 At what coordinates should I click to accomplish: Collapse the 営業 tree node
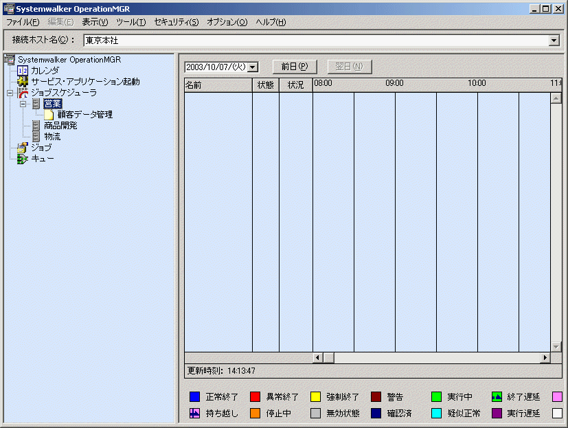point(23,104)
